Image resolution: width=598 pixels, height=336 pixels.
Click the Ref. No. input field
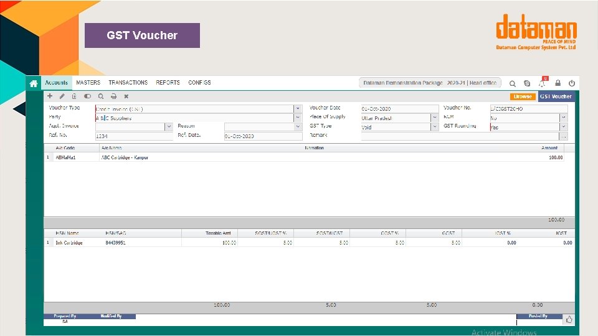coord(134,136)
